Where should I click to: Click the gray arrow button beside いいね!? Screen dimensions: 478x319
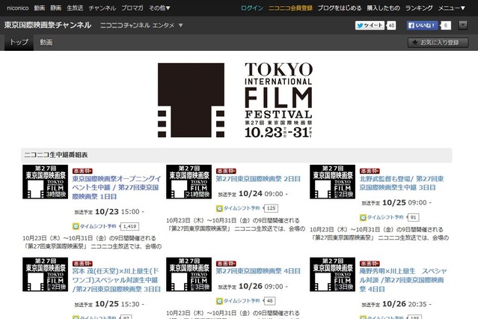click(x=462, y=25)
